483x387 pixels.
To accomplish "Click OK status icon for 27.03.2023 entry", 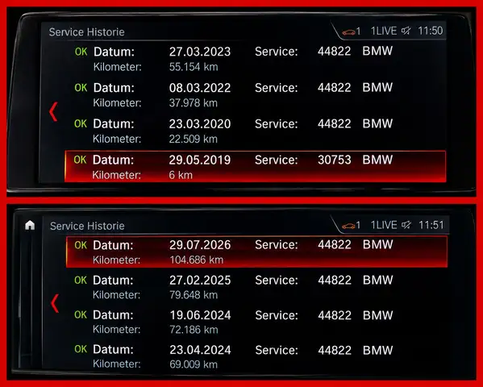I will click(x=81, y=52).
